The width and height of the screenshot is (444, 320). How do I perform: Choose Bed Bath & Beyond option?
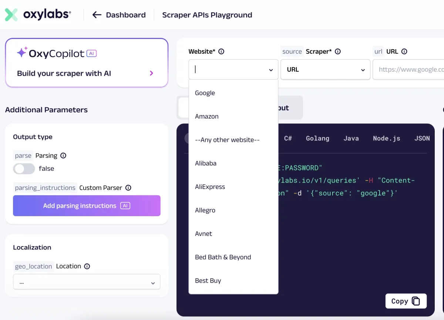[x=233, y=257]
